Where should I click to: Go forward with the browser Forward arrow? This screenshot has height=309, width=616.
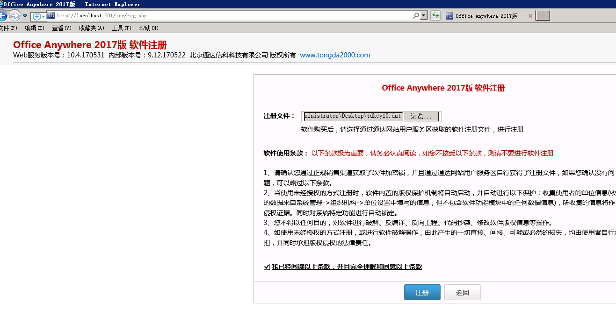pyautogui.click(x=14, y=16)
